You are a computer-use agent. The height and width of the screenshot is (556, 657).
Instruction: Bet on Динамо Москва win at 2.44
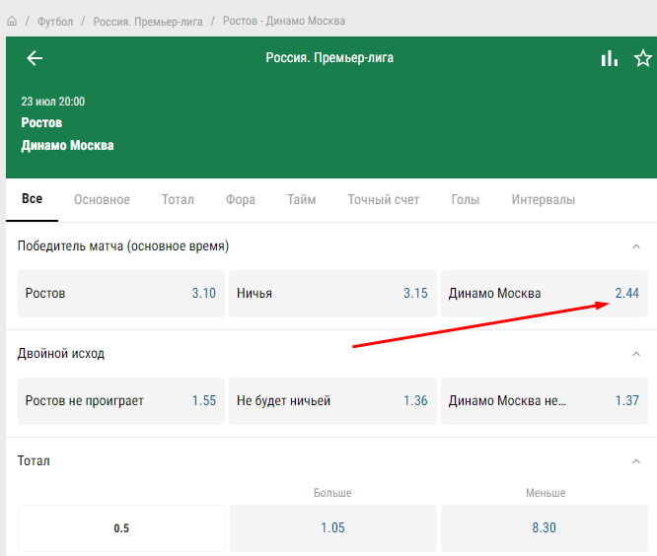click(x=545, y=294)
